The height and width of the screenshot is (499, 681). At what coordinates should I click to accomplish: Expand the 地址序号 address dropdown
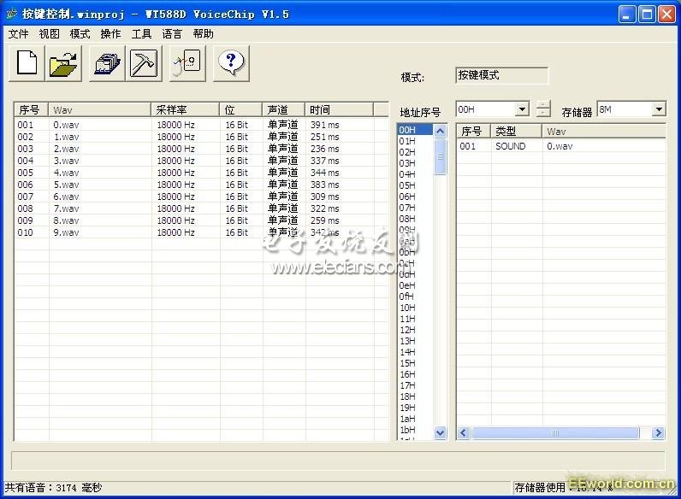coord(522,109)
